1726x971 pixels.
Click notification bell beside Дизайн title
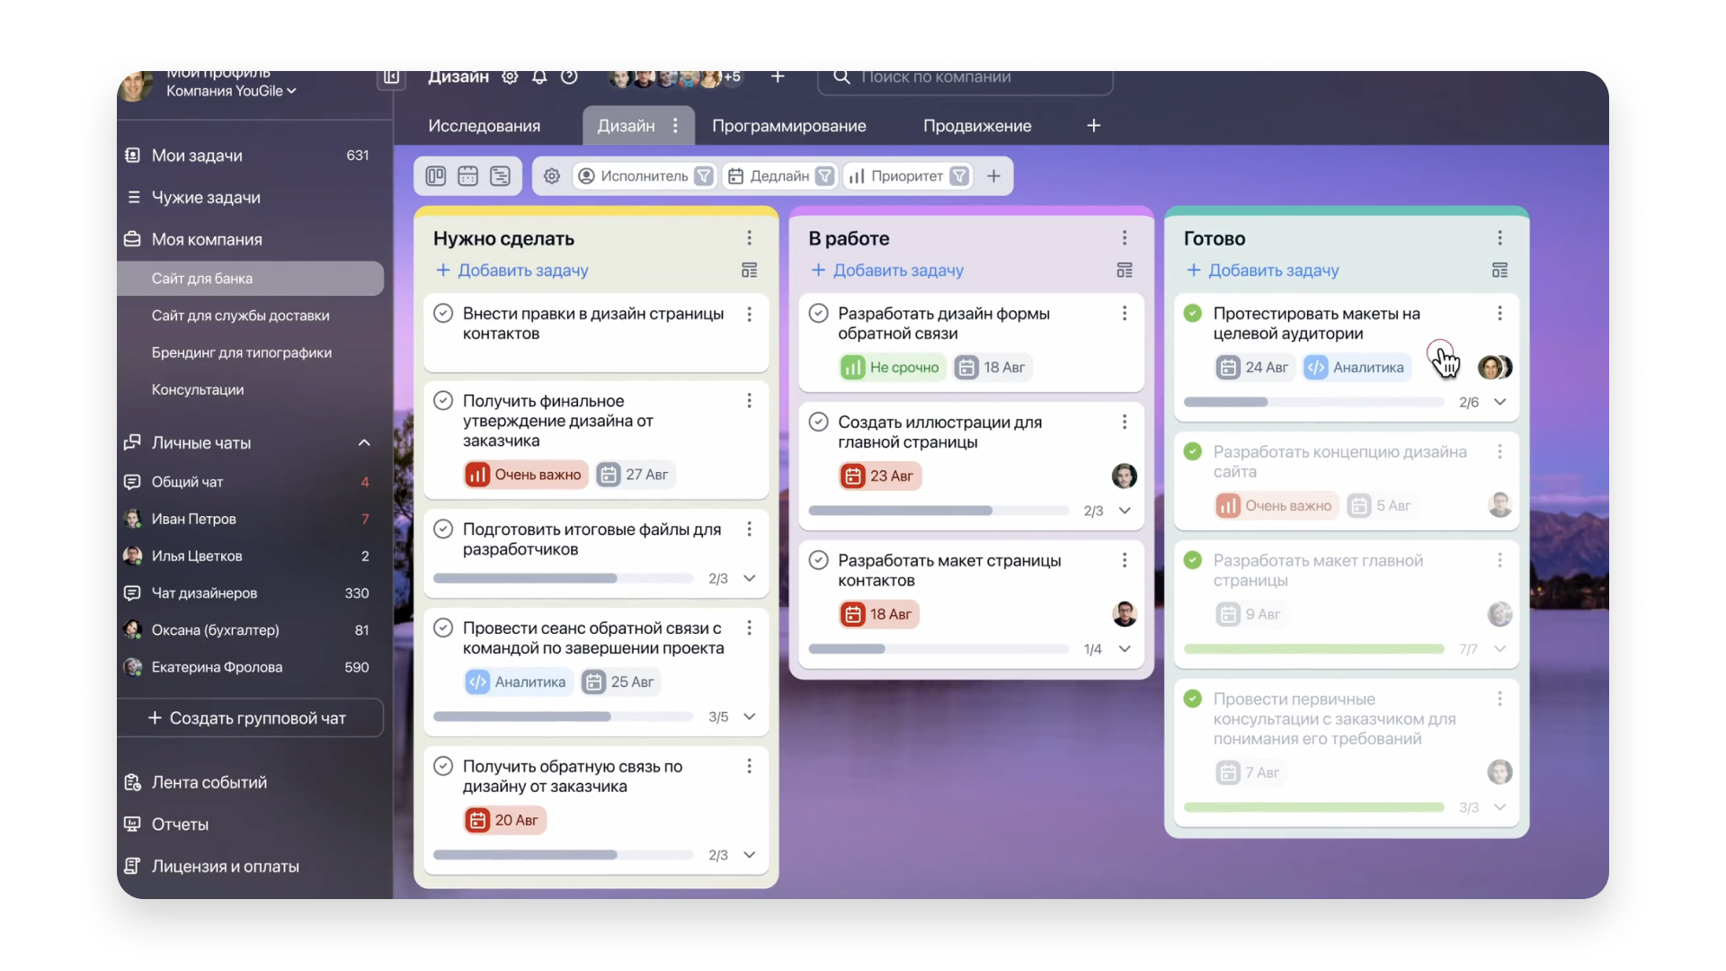tap(539, 78)
